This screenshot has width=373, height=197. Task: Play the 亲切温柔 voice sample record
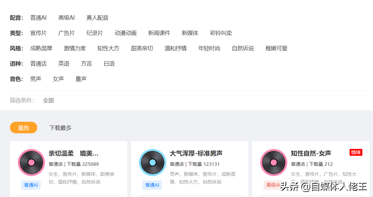[x=31, y=163]
